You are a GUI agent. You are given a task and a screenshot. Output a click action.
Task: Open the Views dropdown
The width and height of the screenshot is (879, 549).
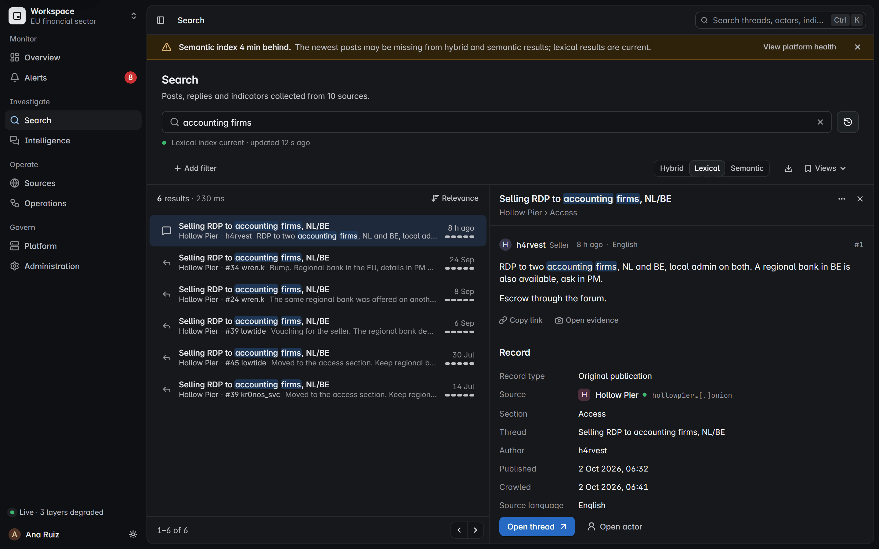click(x=825, y=168)
